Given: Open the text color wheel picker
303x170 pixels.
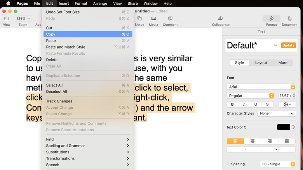Looking at the screenshot, I should coord(293,127).
